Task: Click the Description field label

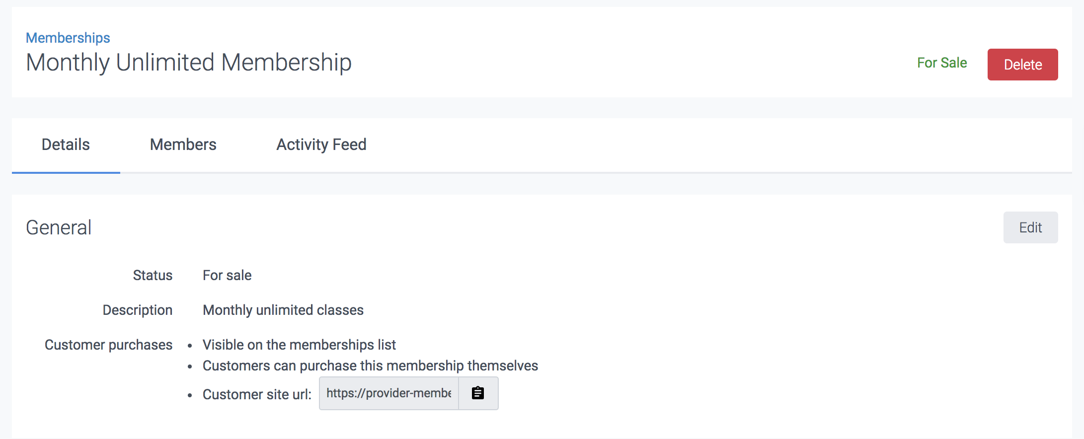Action: (138, 310)
